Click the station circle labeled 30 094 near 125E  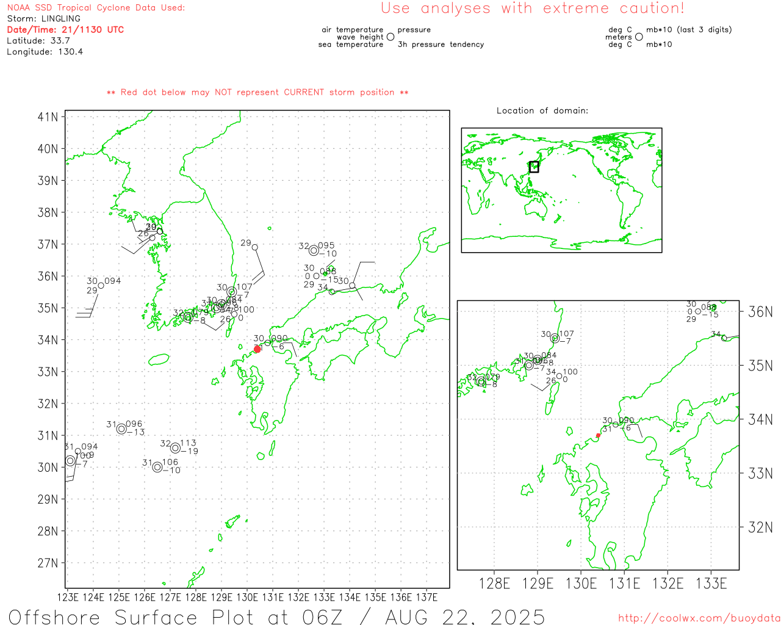coord(101,285)
